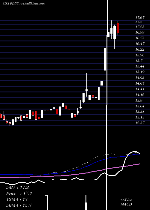Click the last red candlestick at top right

pyautogui.click(x=118, y=28)
